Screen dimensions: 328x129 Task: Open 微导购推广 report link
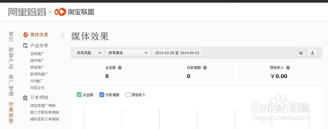(x=39, y=74)
